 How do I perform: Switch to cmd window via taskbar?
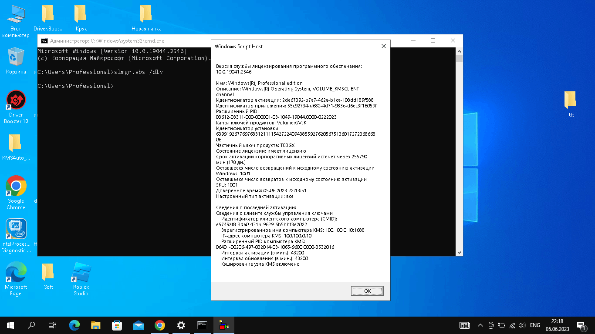[203, 325]
